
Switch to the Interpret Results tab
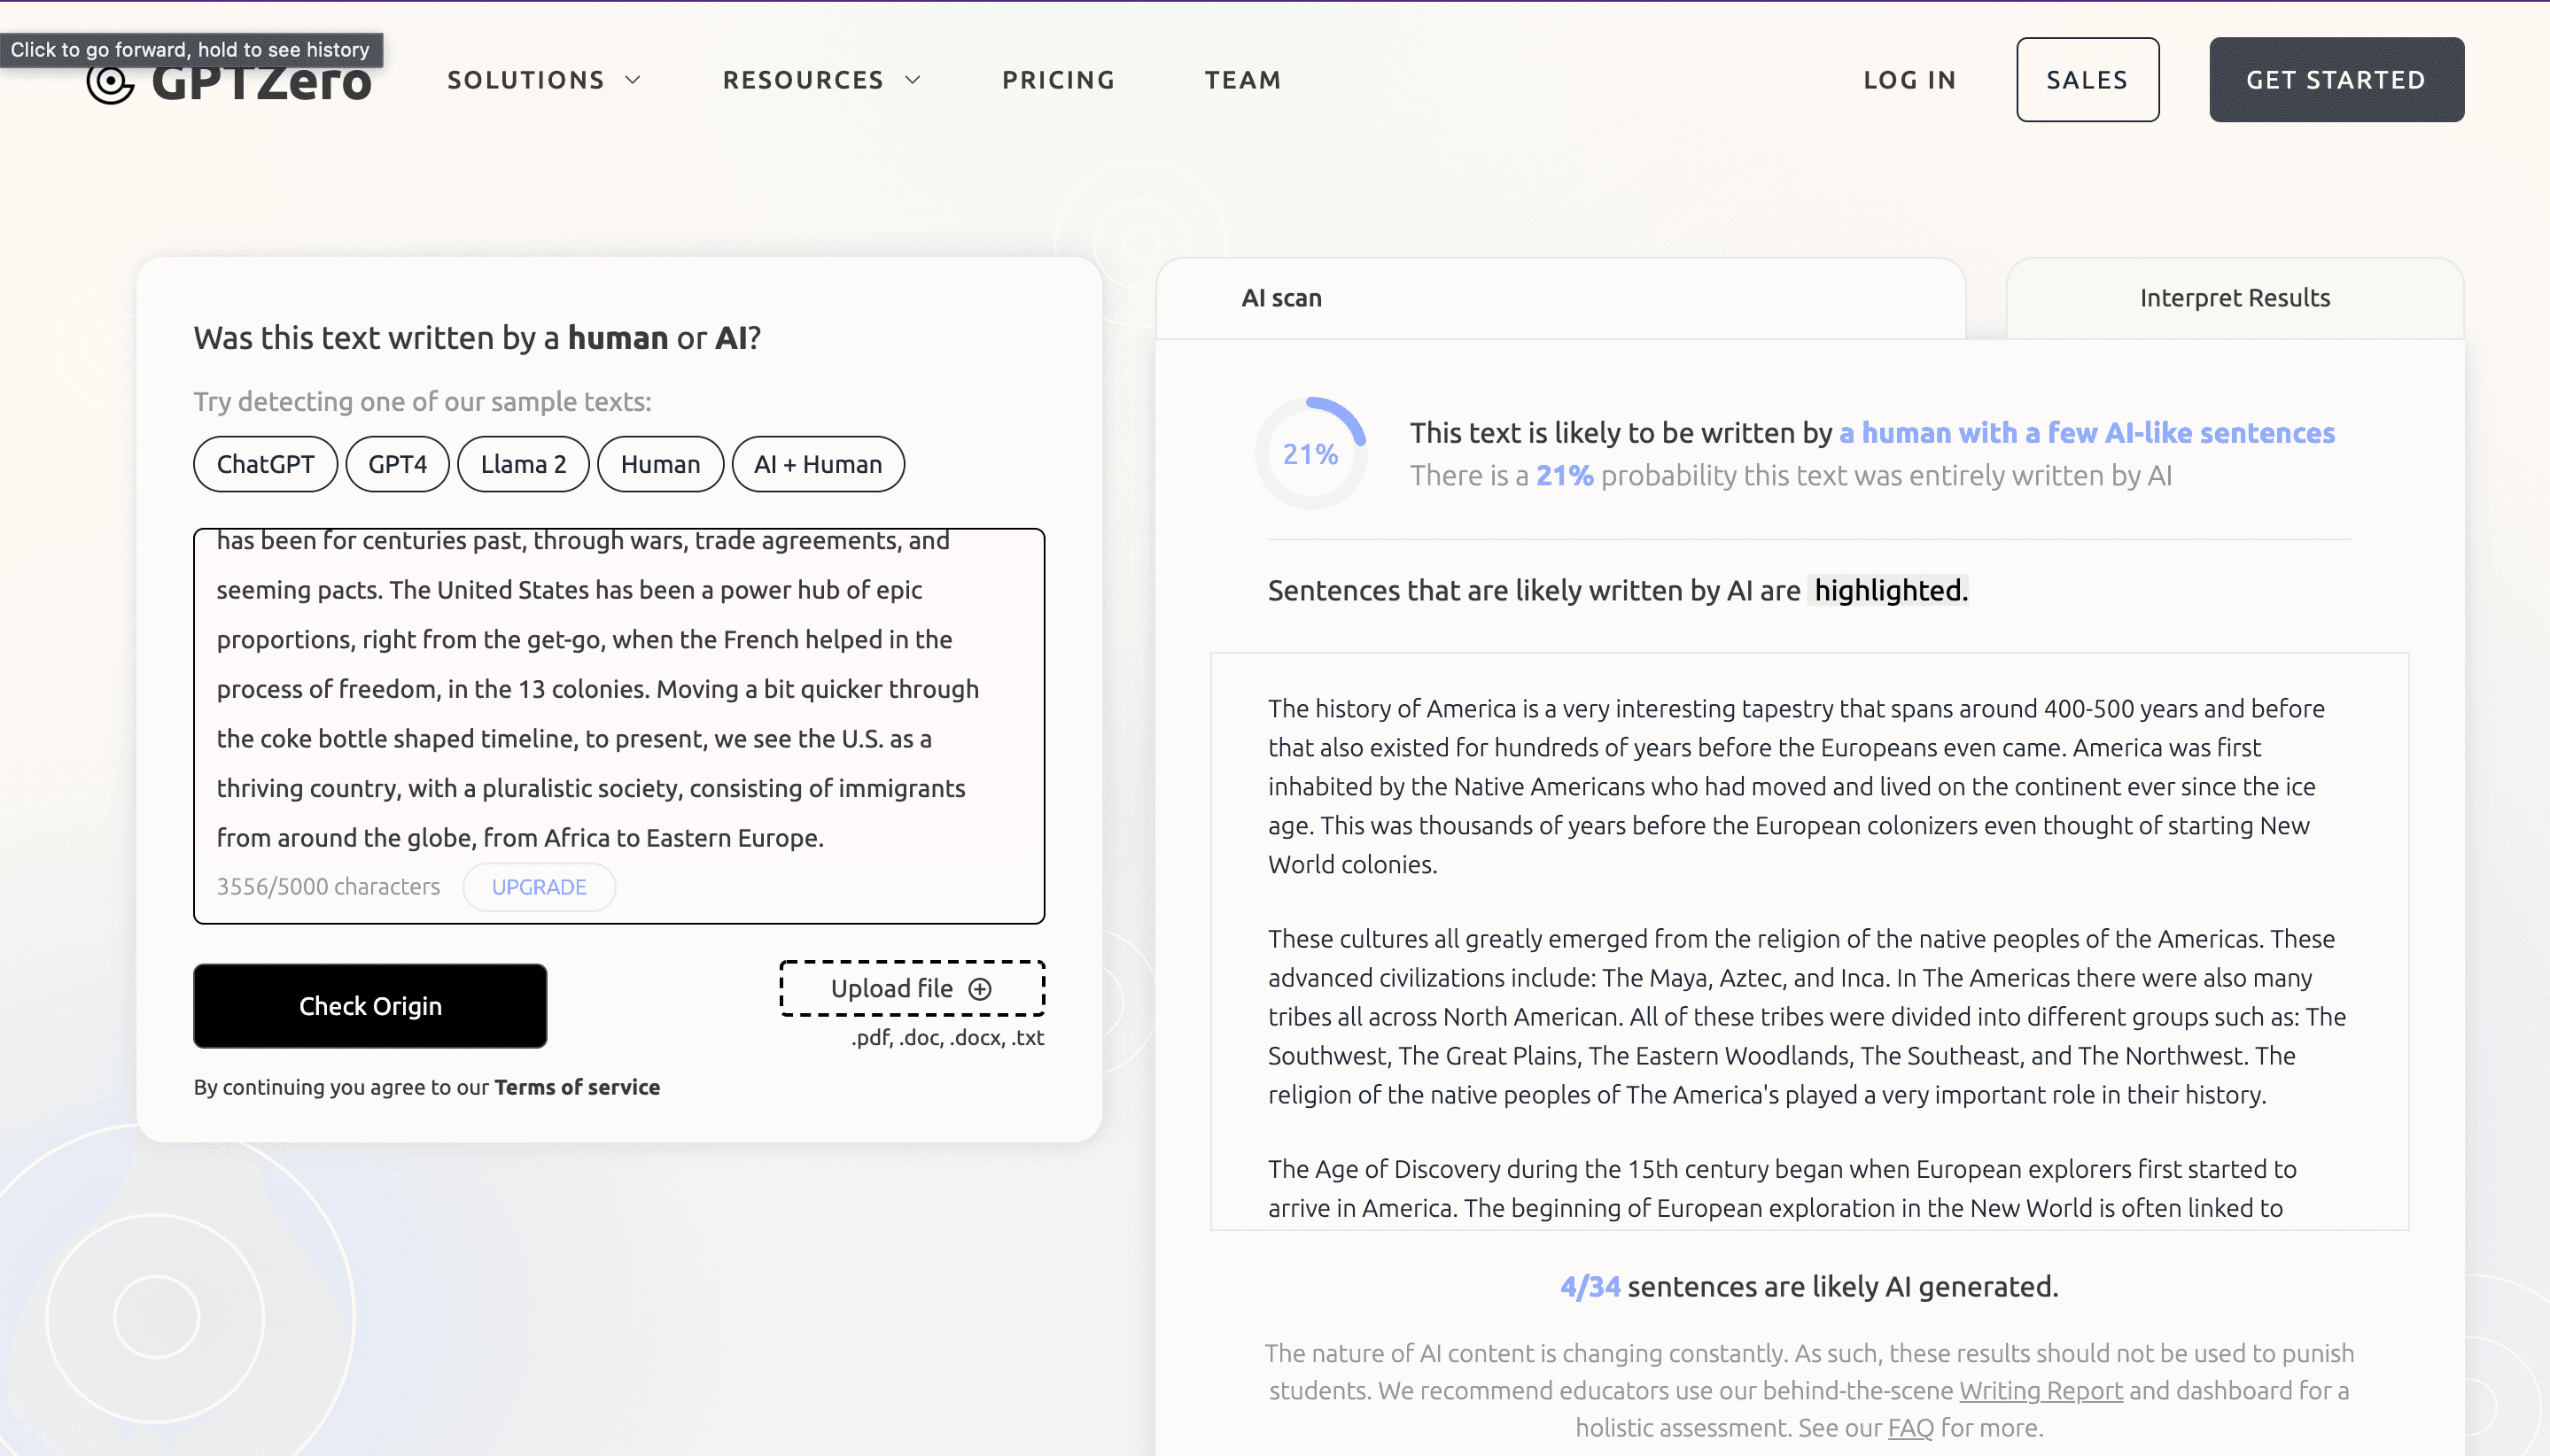coord(2234,298)
